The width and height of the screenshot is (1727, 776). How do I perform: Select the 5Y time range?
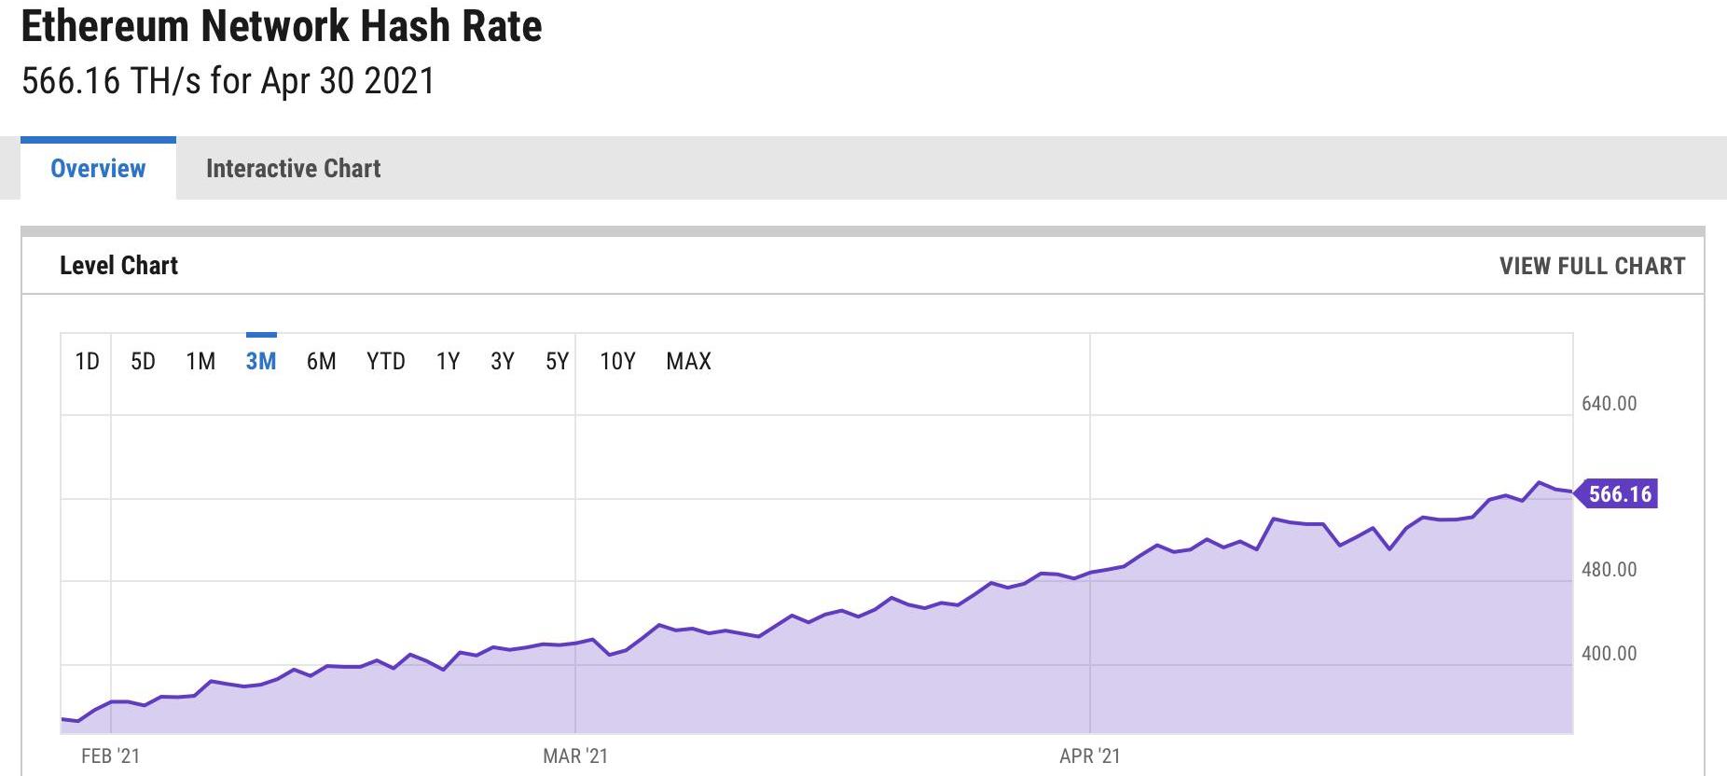click(557, 361)
